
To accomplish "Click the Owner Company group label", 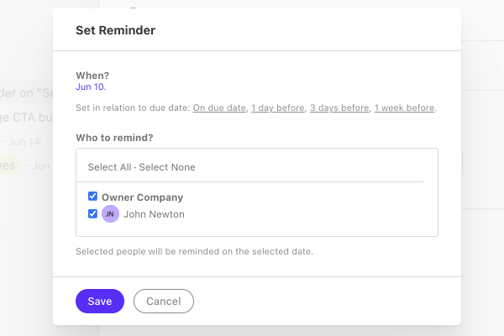I will click(143, 197).
